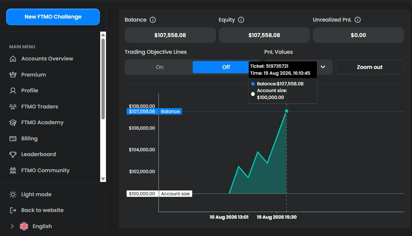Image resolution: width=412 pixels, height=236 pixels.
Task: Expand the PnL Values dropdown arrow
Action: tap(323, 67)
